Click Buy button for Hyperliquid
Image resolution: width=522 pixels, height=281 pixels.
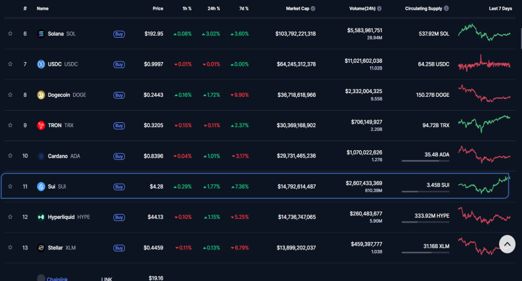click(119, 218)
